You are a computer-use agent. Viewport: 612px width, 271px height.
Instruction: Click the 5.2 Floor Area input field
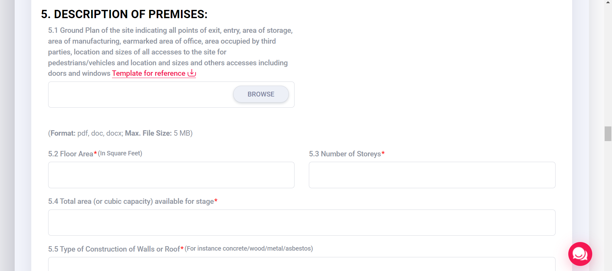[x=171, y=175]
